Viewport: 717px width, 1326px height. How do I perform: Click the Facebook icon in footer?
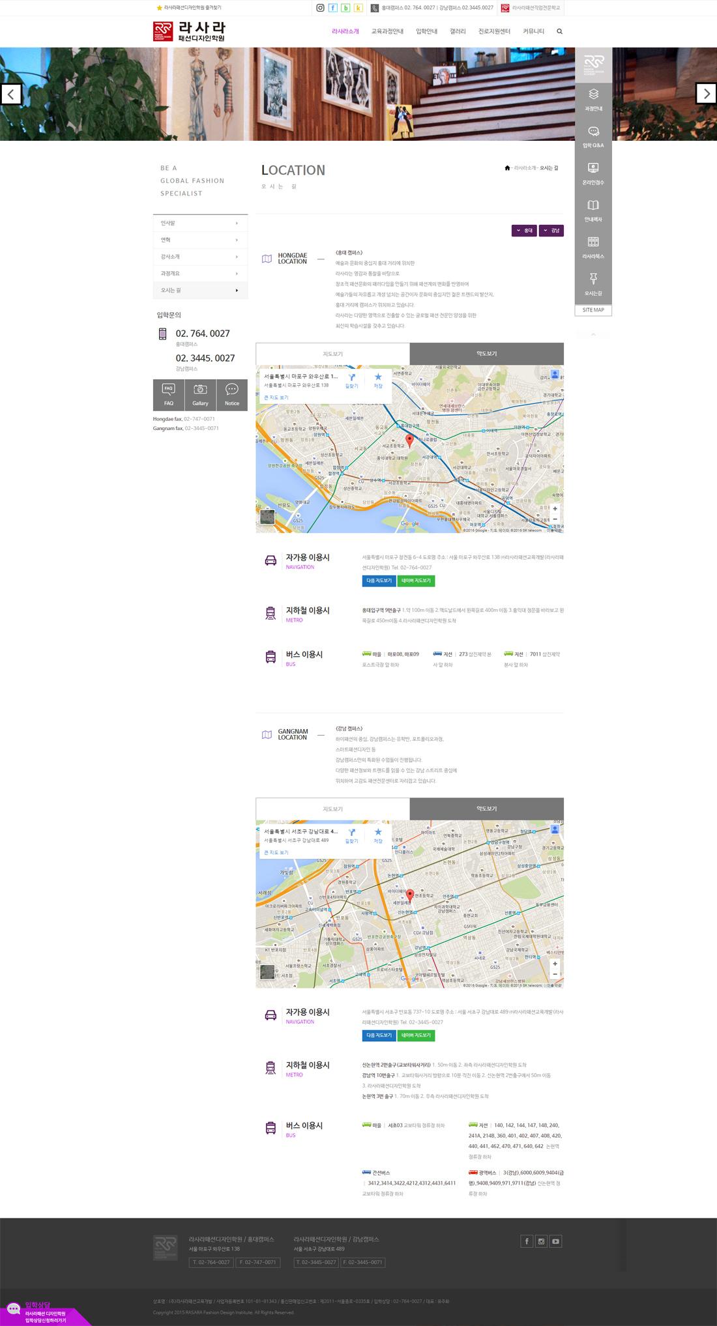tap(527, 1241)
